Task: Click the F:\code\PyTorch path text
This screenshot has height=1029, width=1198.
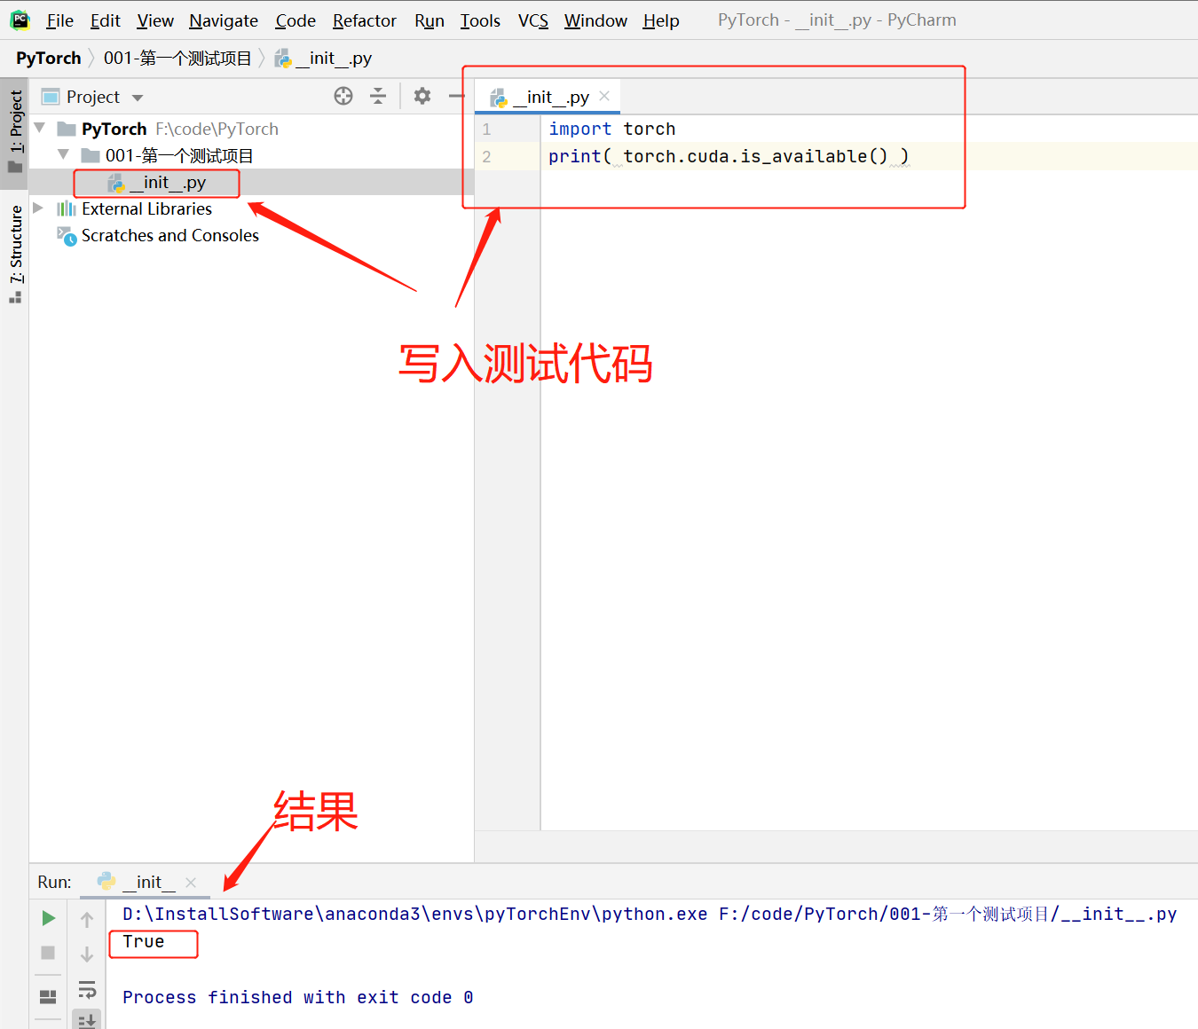Action: pyautogui.click(x=217, y=130)
